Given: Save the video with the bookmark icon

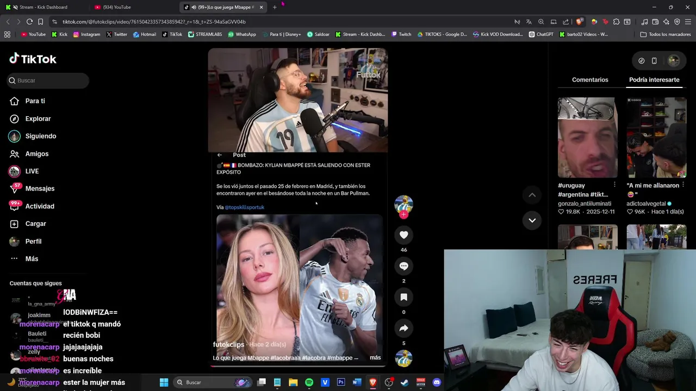Looking at the screenshot, I should pos(403,297).
